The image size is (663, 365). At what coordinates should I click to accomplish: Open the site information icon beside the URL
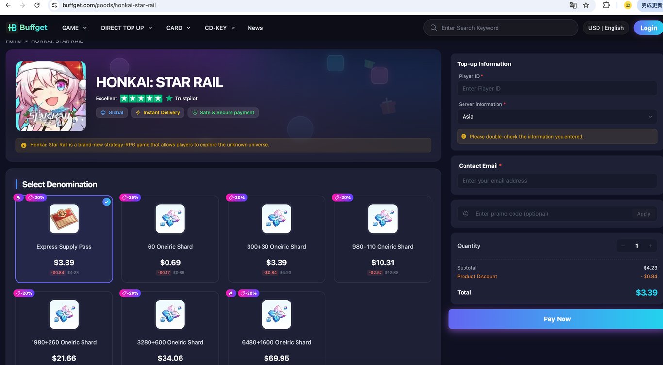54,5
